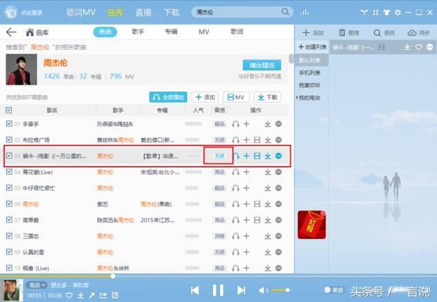437x302 pixels.
Task: Click the 下载 button above the song table
Action: click(267, 97)
